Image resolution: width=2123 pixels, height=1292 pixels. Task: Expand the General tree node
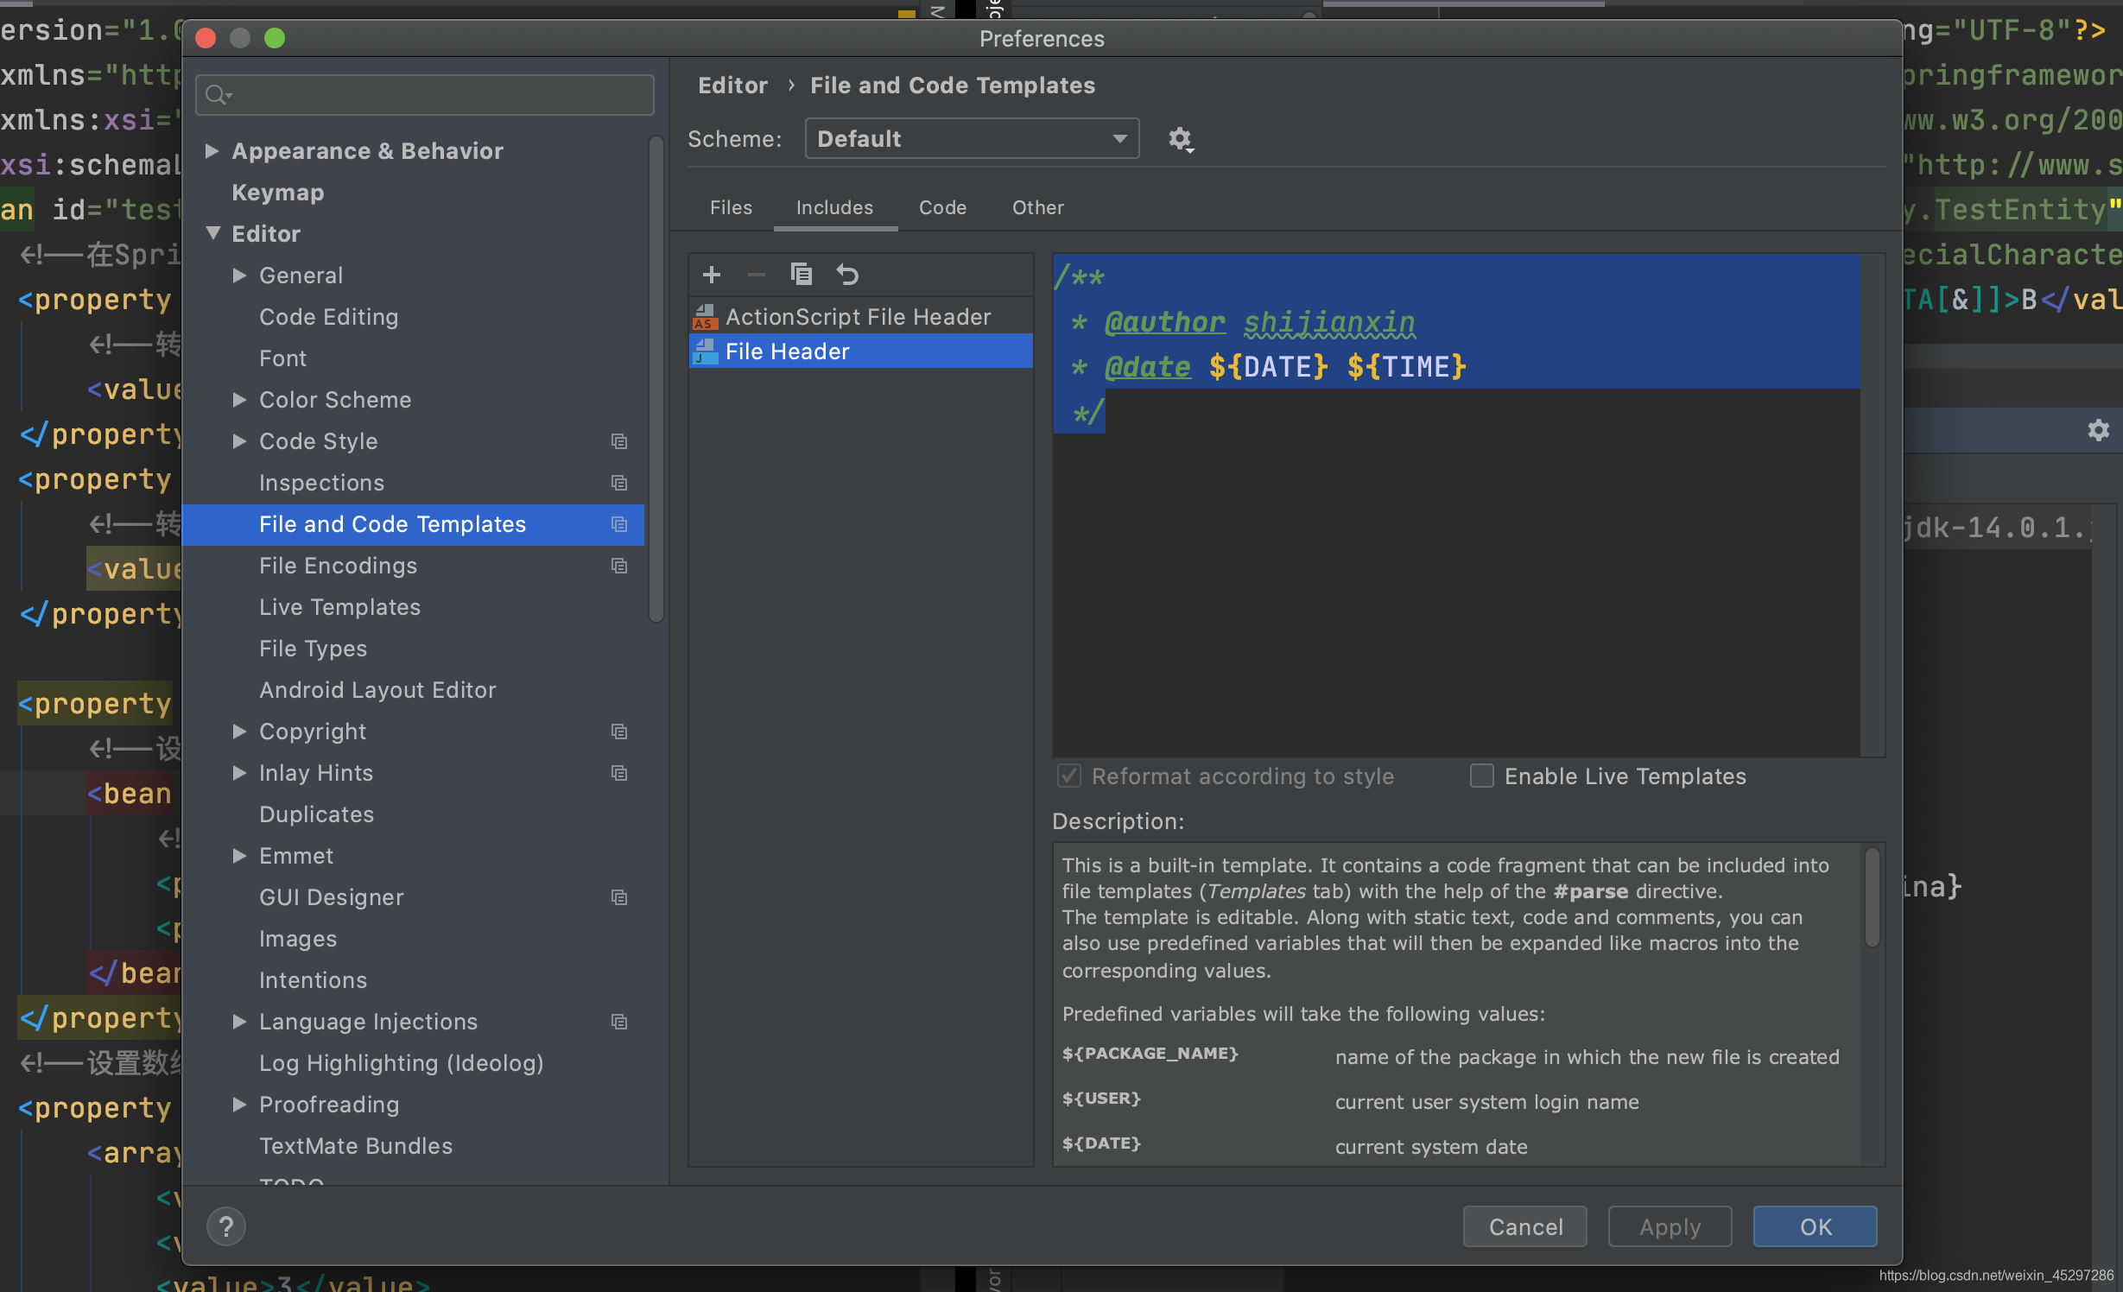[x=240, y=275]
